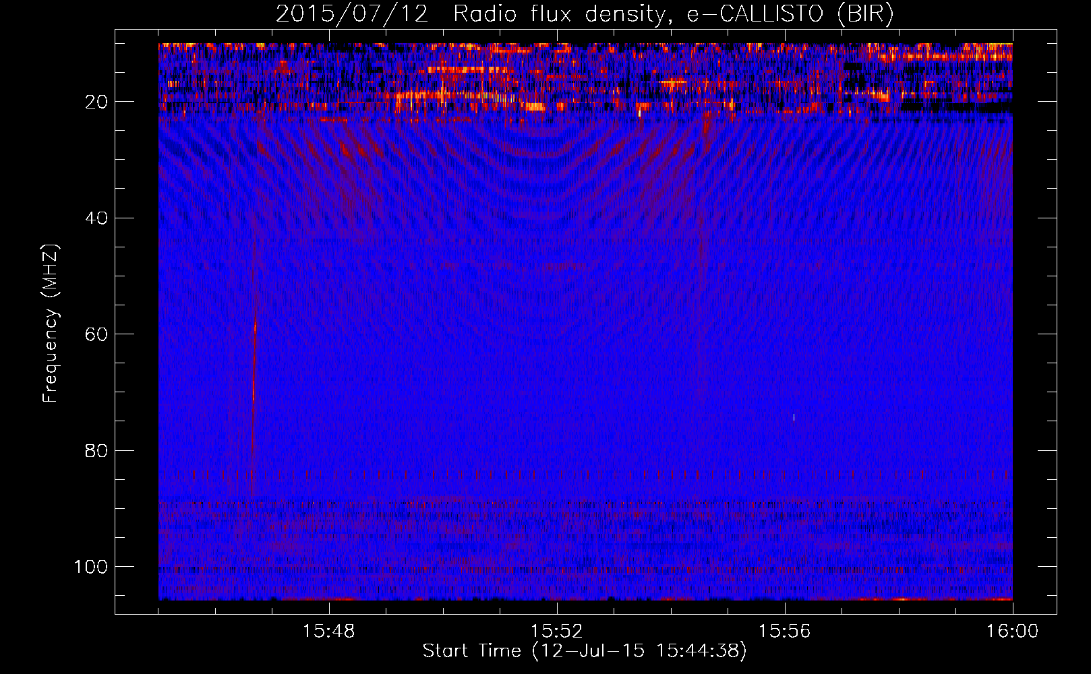Screen dimensions: 1091x674
Task: Click the 'Start Time (12-Jul-15 15:44:38)' axis label
Action: coord(585,651)
